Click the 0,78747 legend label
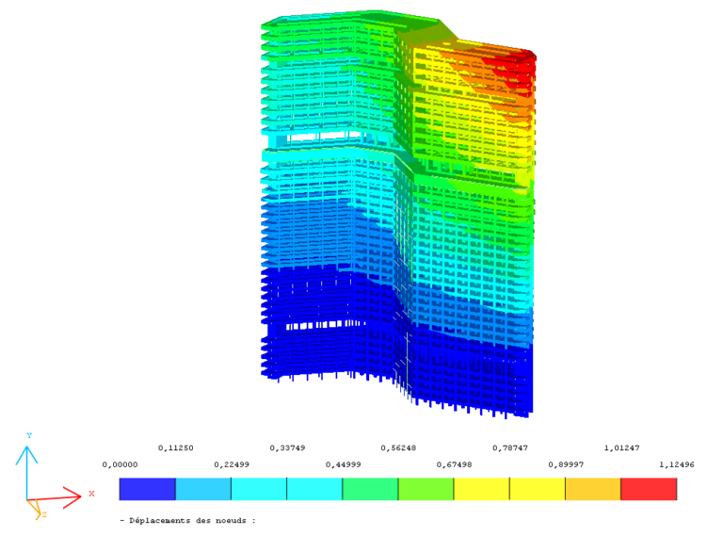The height and width of the screenshot is (536, 723). coord(509,448)
